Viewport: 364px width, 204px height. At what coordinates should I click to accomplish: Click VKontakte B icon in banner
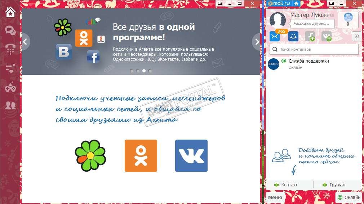click(64, 52)
